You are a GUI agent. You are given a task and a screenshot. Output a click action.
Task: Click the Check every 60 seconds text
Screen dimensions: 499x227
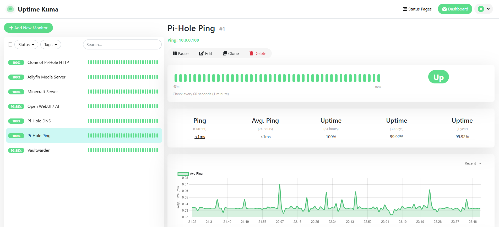coord(201,94)
